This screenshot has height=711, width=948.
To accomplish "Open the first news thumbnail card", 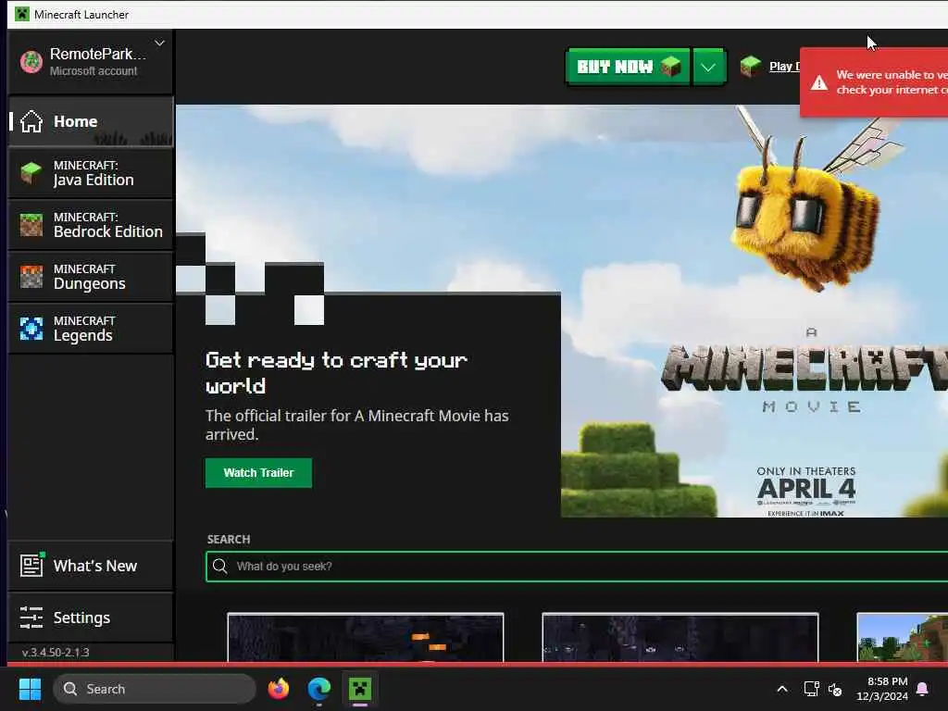I will [x=365, y=637].
